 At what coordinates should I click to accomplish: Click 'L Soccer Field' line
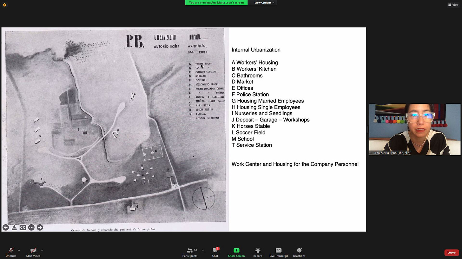[248, 133]
